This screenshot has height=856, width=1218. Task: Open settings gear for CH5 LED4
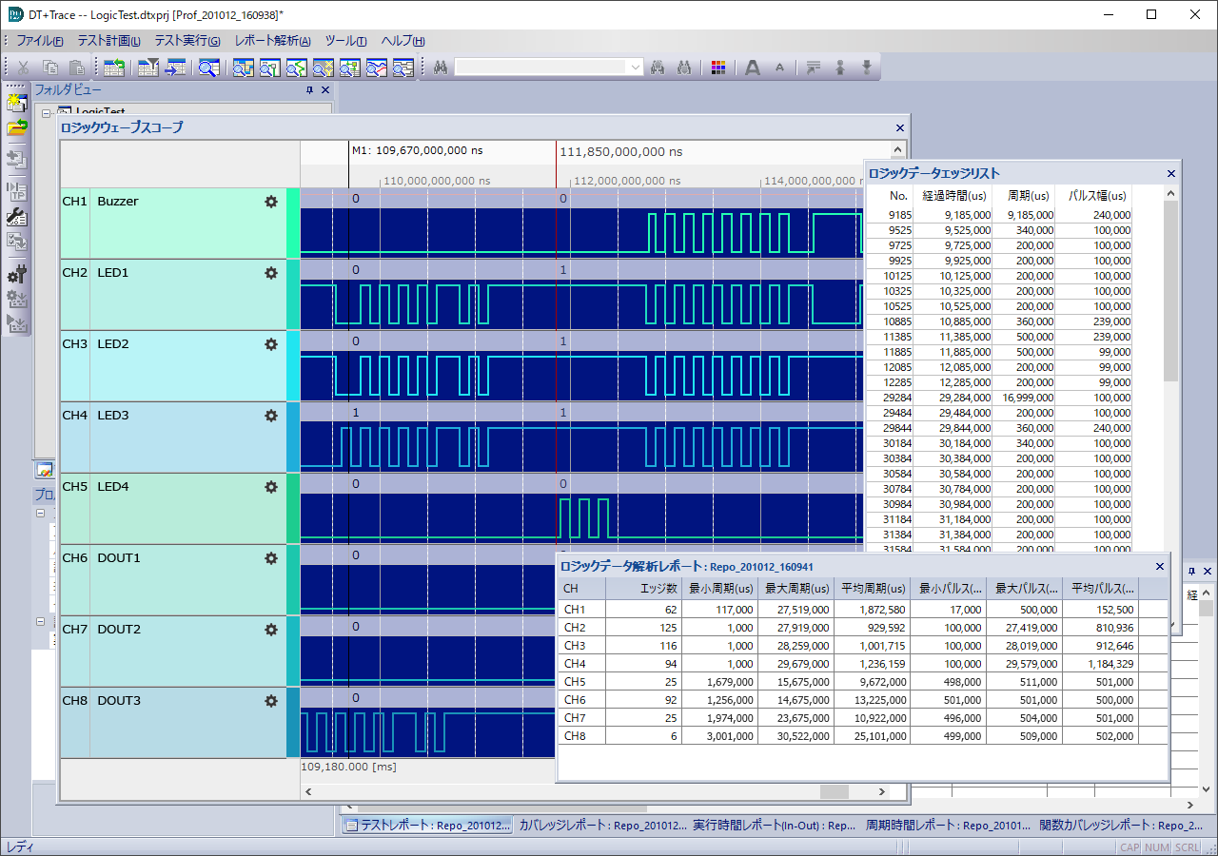[x=271, y=487]
